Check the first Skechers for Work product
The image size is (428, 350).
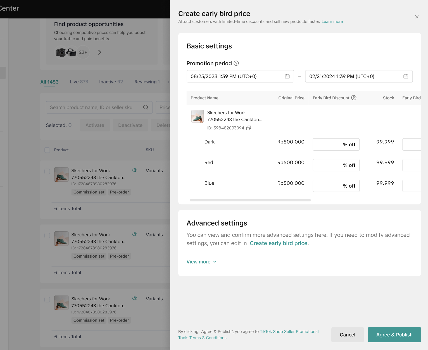click(47, 171)
